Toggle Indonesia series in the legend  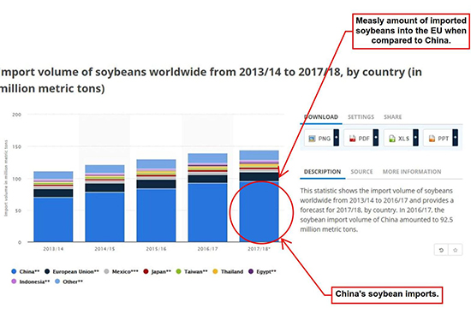(x=30, y=281)
